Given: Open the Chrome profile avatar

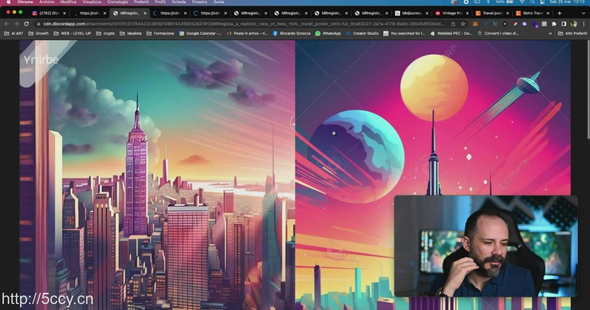Looking at the screenshot, I should pos(574,24).
